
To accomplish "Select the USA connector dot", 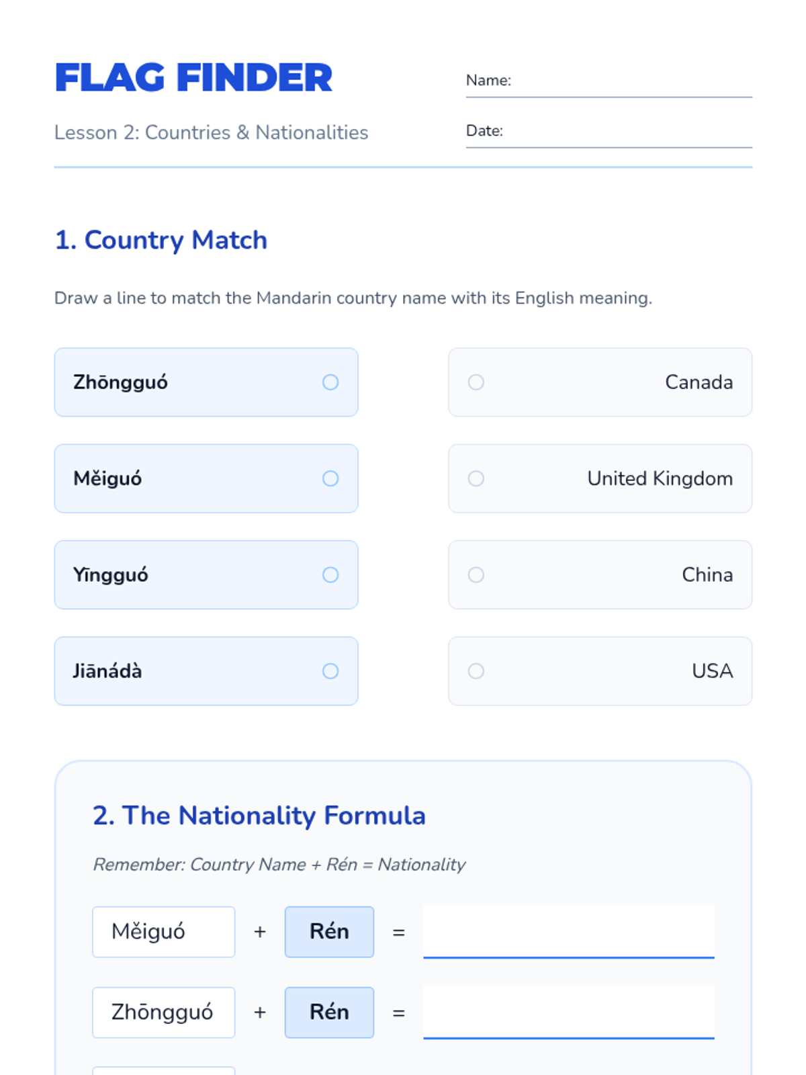I will [x=476, y=671].
